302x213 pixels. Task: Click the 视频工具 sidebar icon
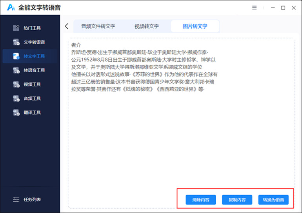coord(16,84)
